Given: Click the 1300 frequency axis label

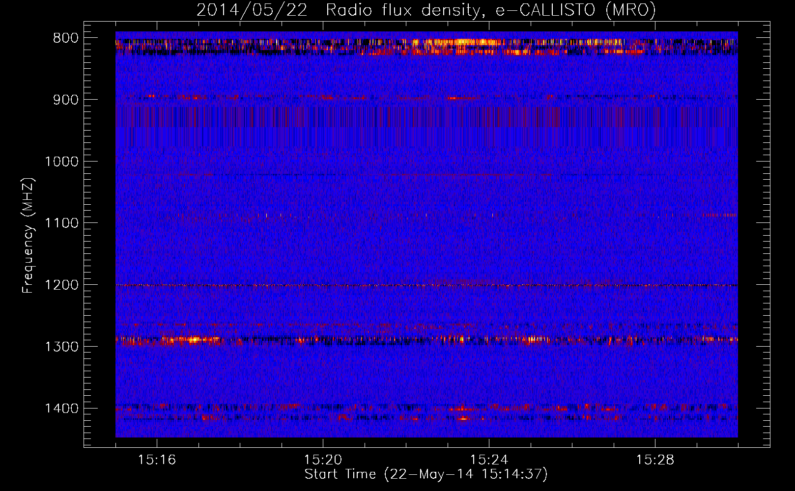Looking at the screenshot, I should [x=62, y=347].
